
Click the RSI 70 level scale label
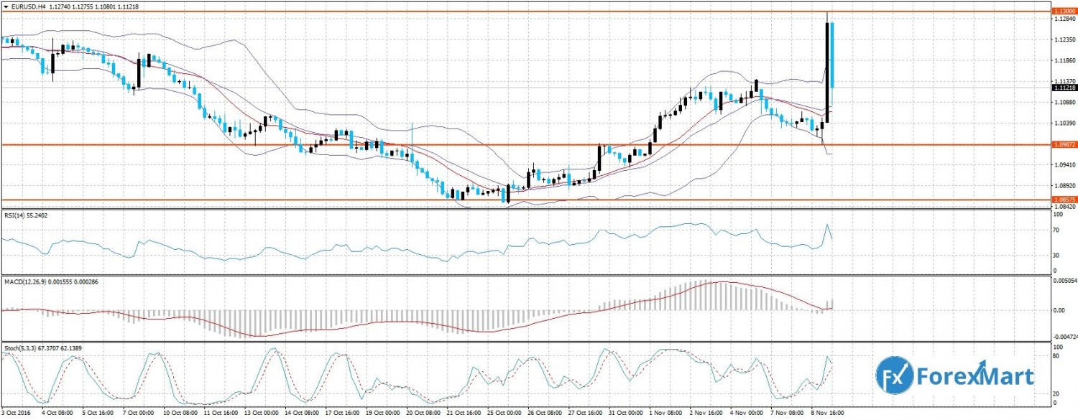pyautogui.click(x=1057, y=230)
